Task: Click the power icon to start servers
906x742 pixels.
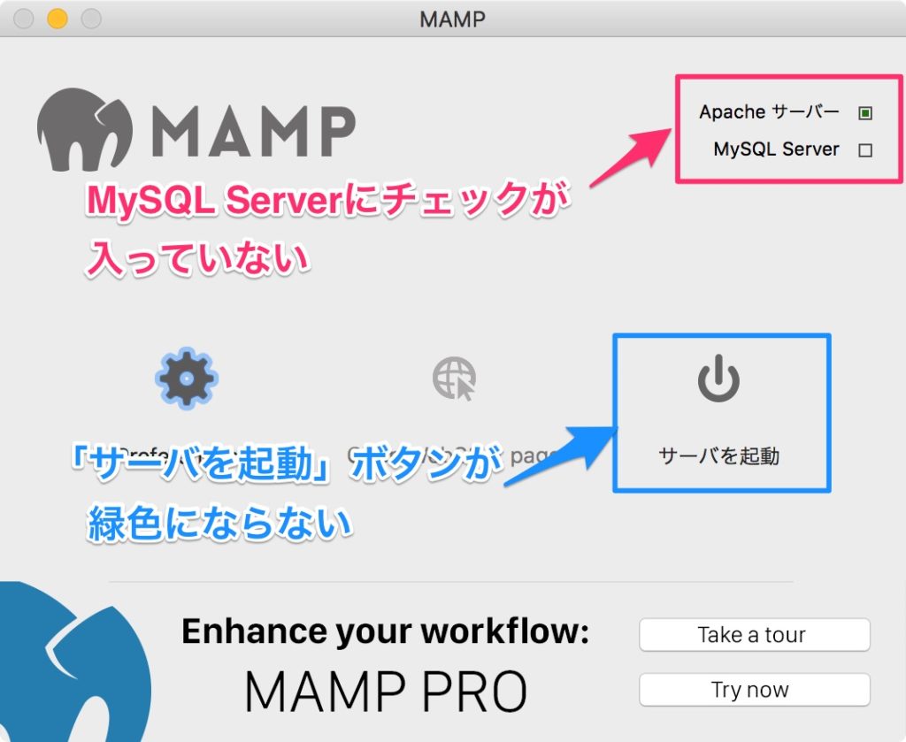Action: click(x=718, y=378)
